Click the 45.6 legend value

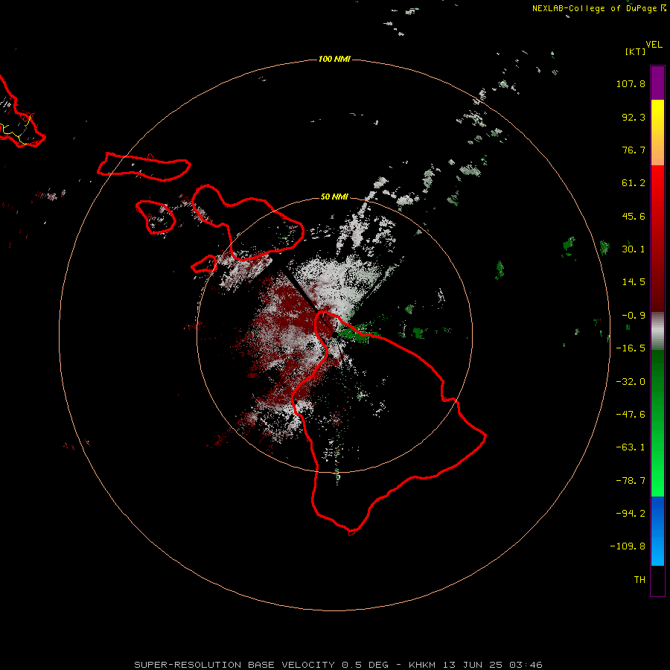634,216
